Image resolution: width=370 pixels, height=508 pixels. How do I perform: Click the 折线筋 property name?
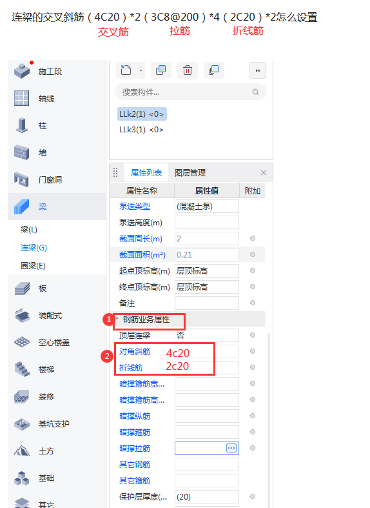(131, 368)
